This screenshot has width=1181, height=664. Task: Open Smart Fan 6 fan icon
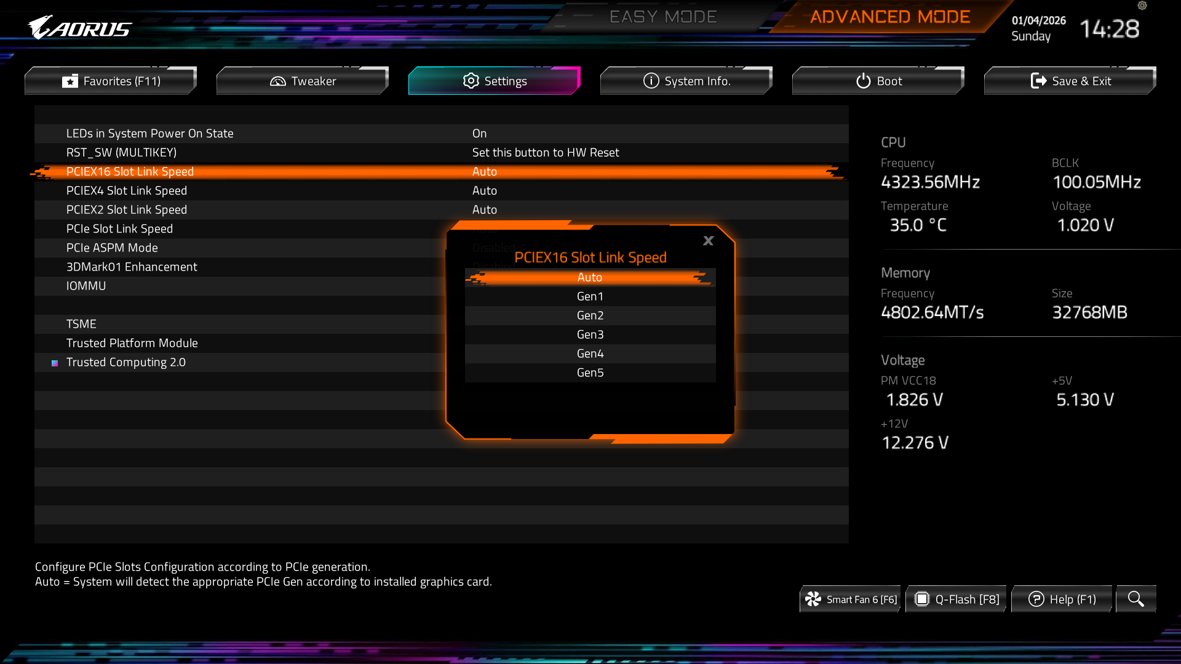point(813,599)
